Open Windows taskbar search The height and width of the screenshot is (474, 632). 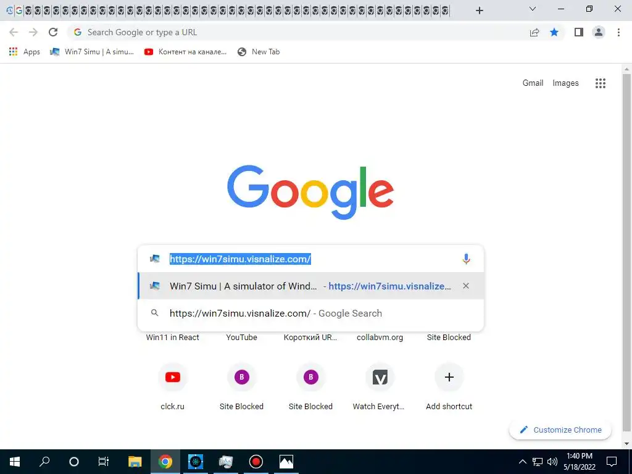tap(44, 462)
